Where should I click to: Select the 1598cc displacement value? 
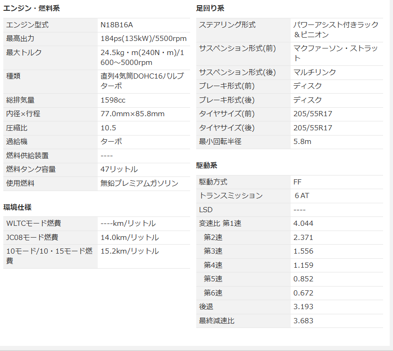coord(113,100)
